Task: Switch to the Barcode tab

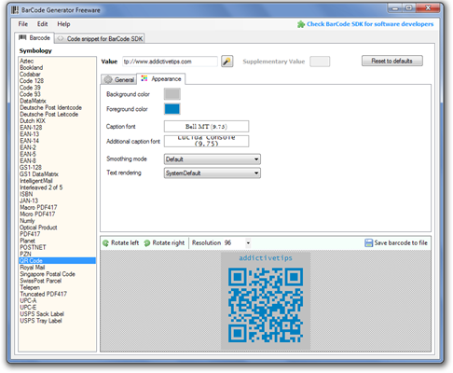Action: [x=34, y=38]
